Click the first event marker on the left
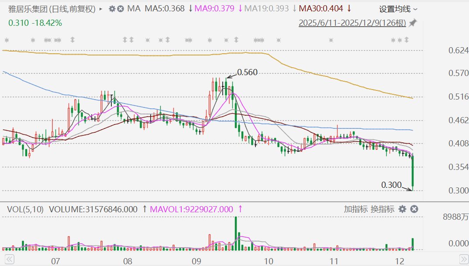469x266 pixels. point(7,40)
